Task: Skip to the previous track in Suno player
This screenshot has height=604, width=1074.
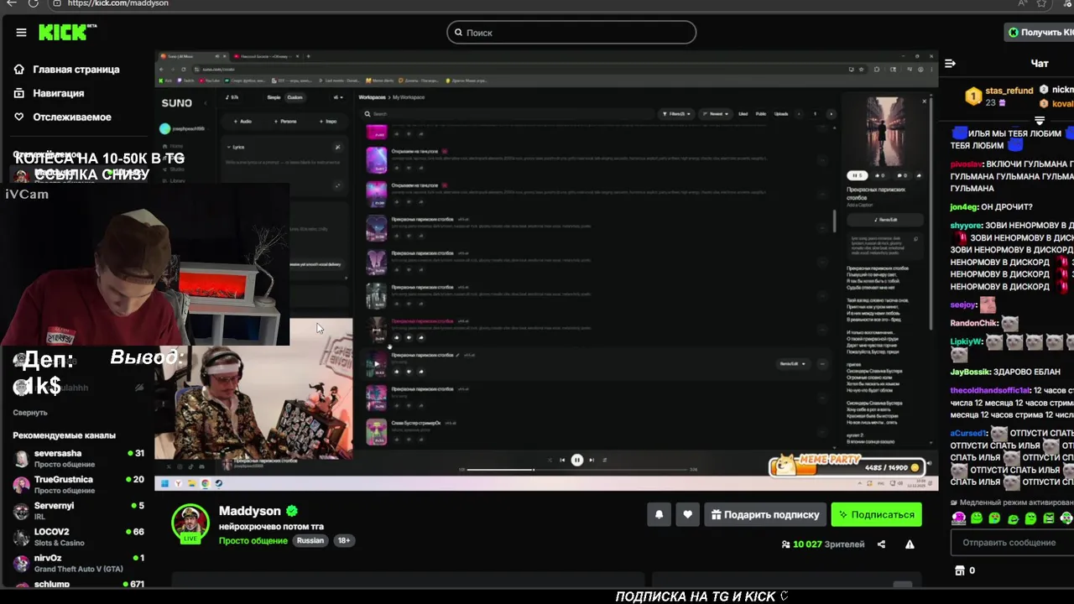Action: 562,460
